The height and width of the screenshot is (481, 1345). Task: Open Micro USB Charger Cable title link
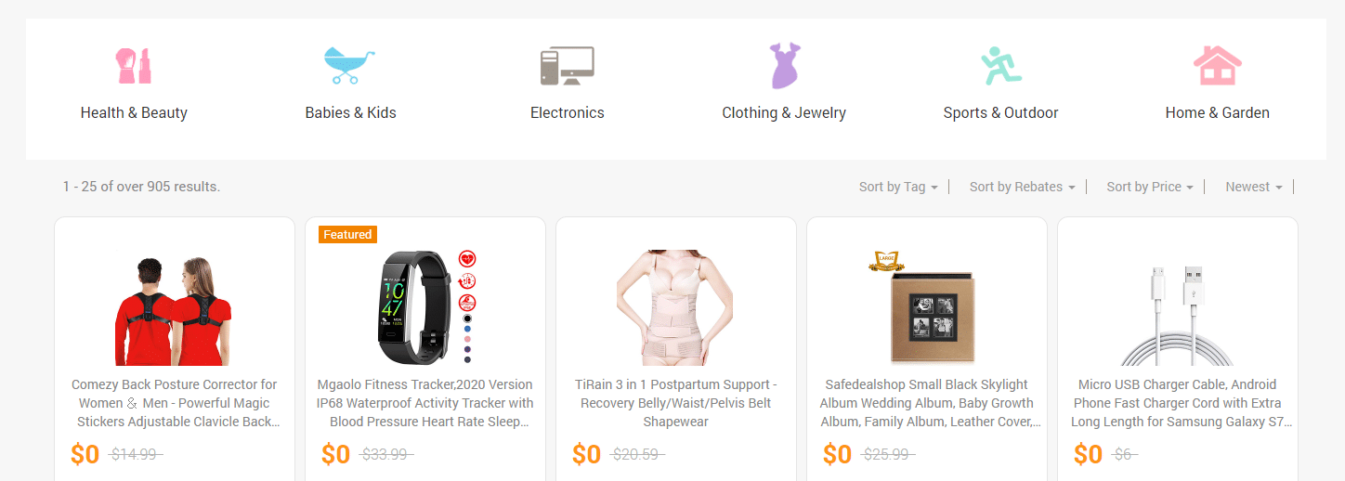pyautogui.click(x=1177, y=403)
